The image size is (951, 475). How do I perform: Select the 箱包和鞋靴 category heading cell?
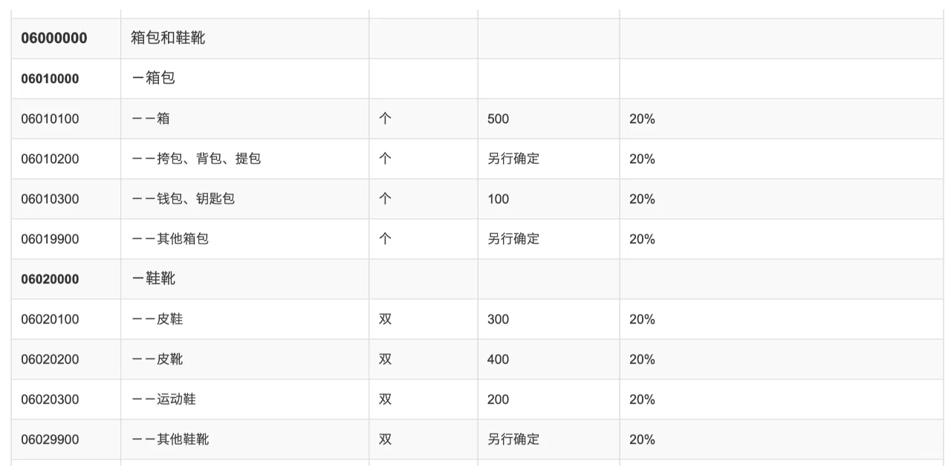168,39
